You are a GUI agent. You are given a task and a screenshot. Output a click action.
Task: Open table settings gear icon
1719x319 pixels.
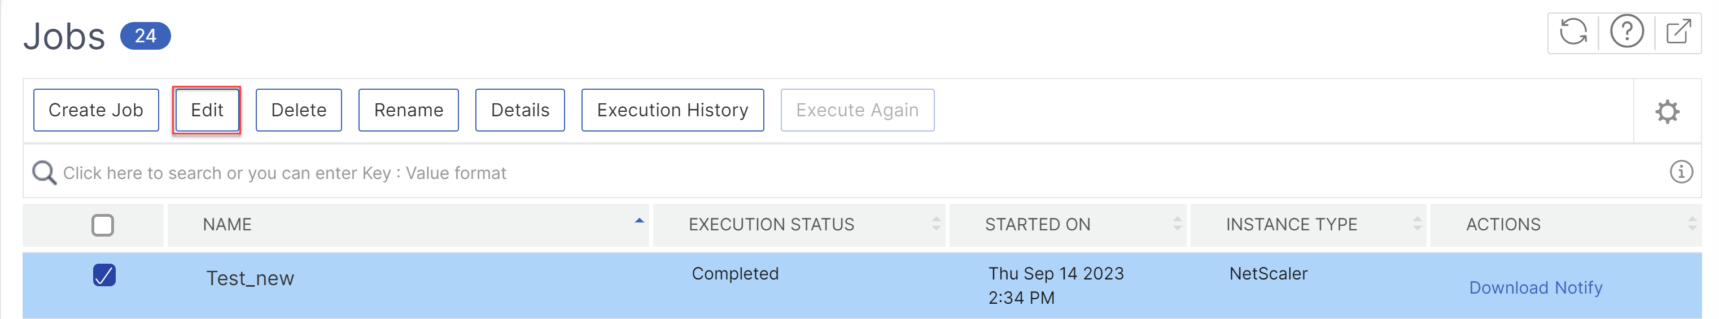click(x=1667, y=111)
